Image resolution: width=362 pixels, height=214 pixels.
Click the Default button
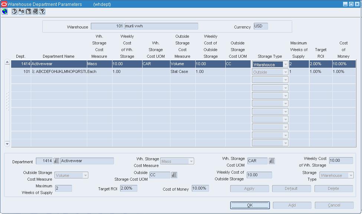point(291,189)
